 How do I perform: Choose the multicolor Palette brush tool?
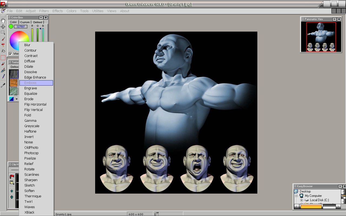point(3,70)
